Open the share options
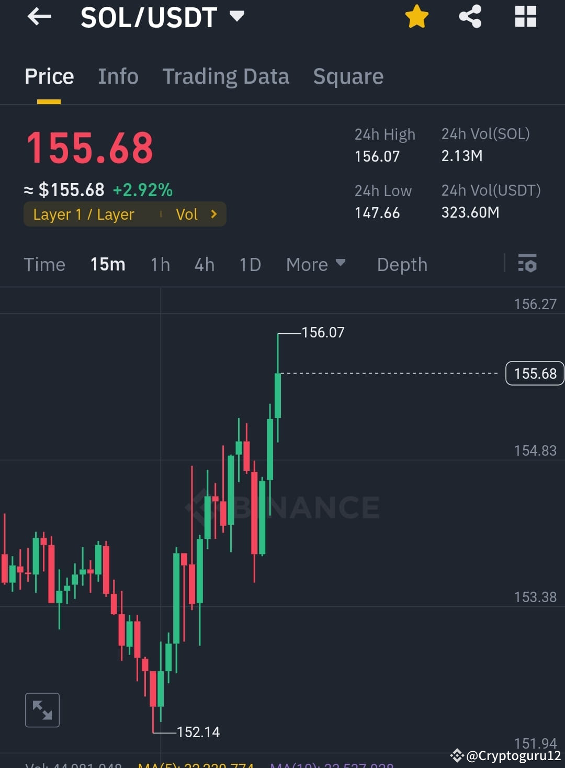 pyautogui.click(x=470, y=16)
